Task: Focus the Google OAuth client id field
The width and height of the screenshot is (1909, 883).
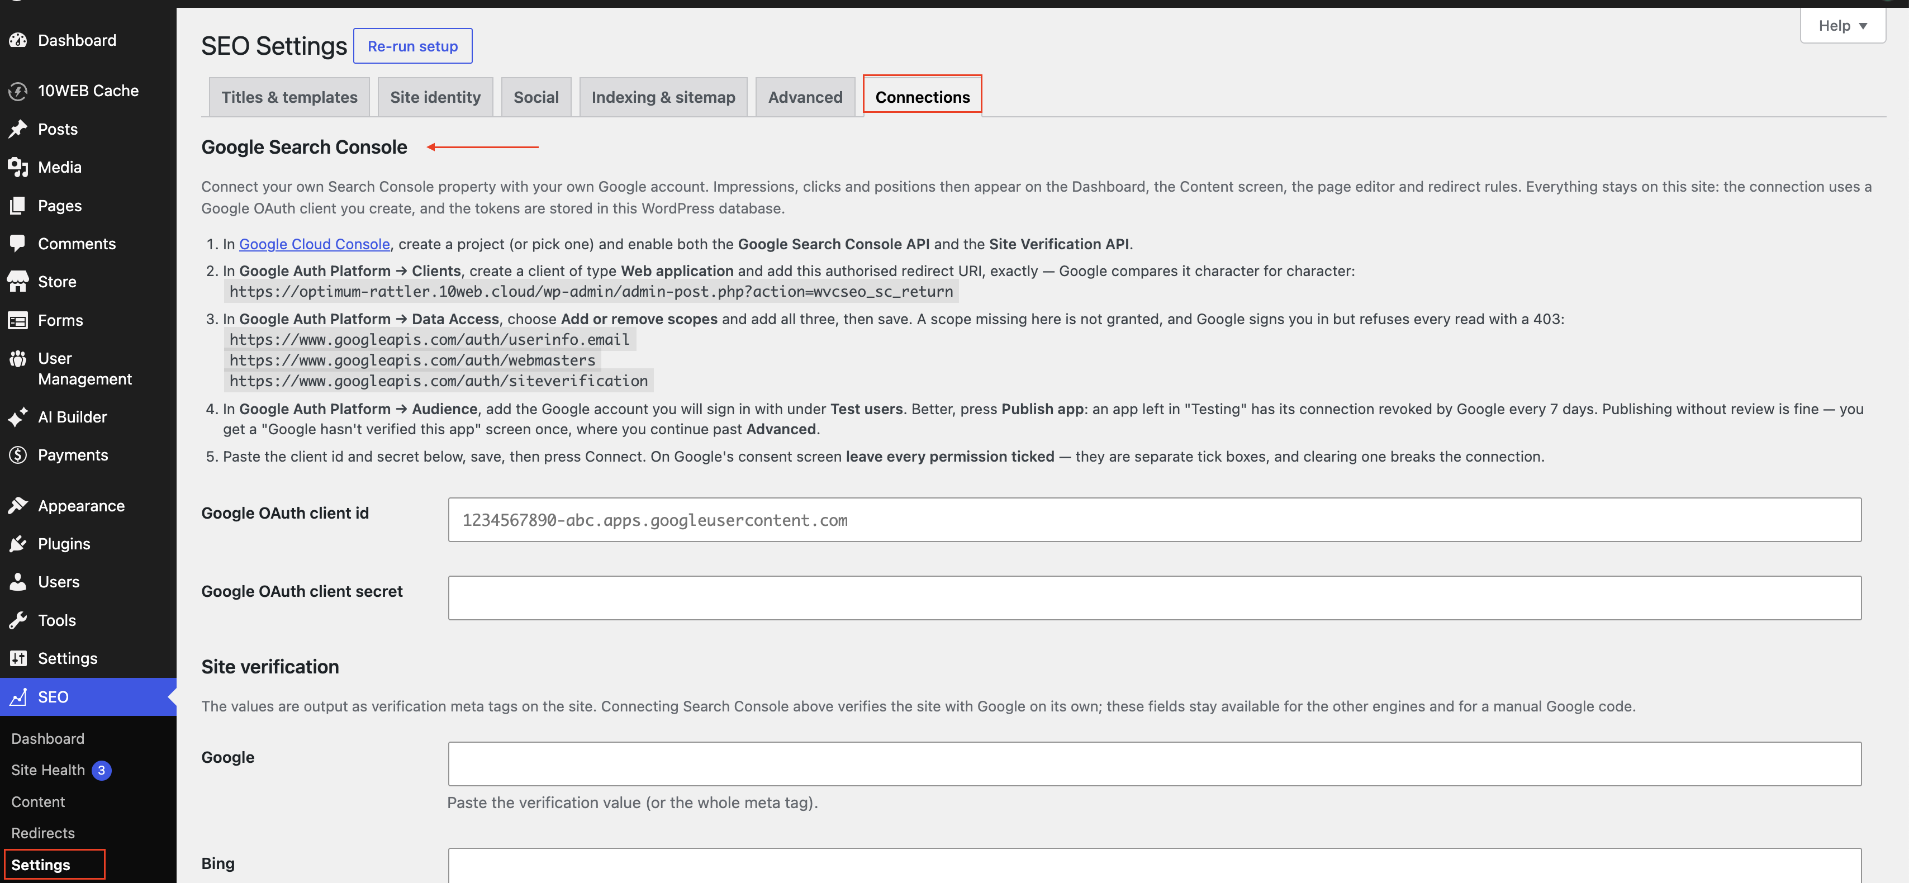Action: click(1155, 520)
